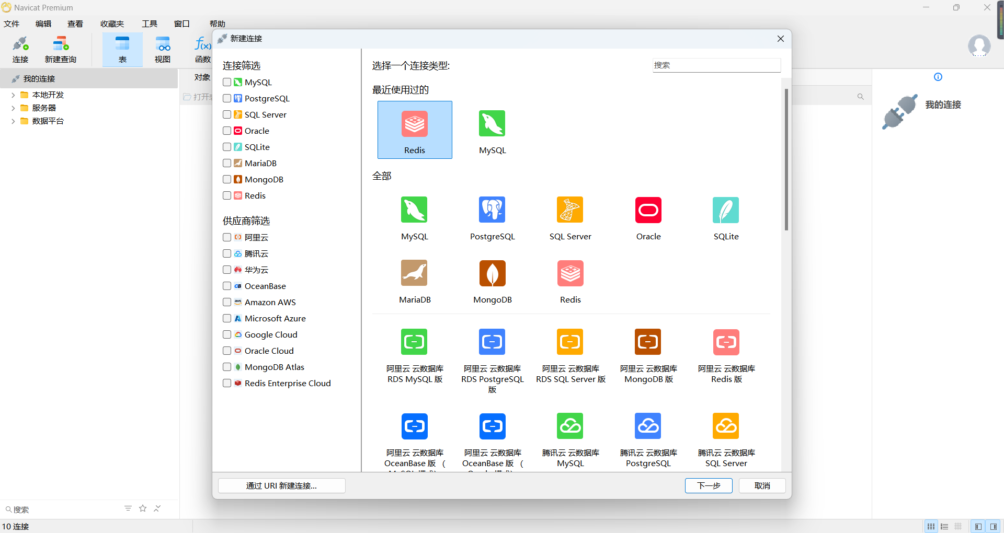The image size is (1004, 533).
Task: Click the 取消 button
Action: tap(762, 485)
